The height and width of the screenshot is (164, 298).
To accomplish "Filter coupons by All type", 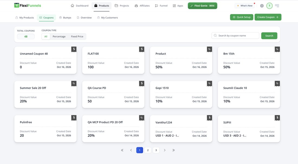I will [46, 37].
